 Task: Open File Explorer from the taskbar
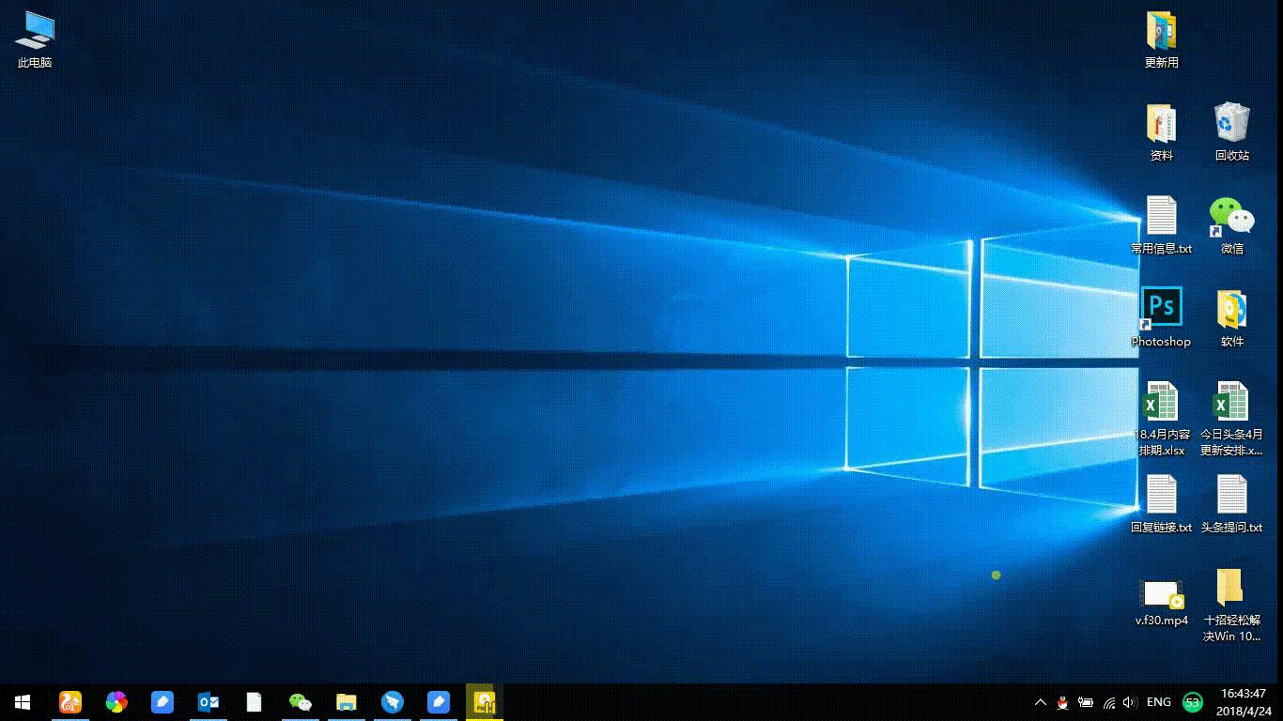[346, 702]
